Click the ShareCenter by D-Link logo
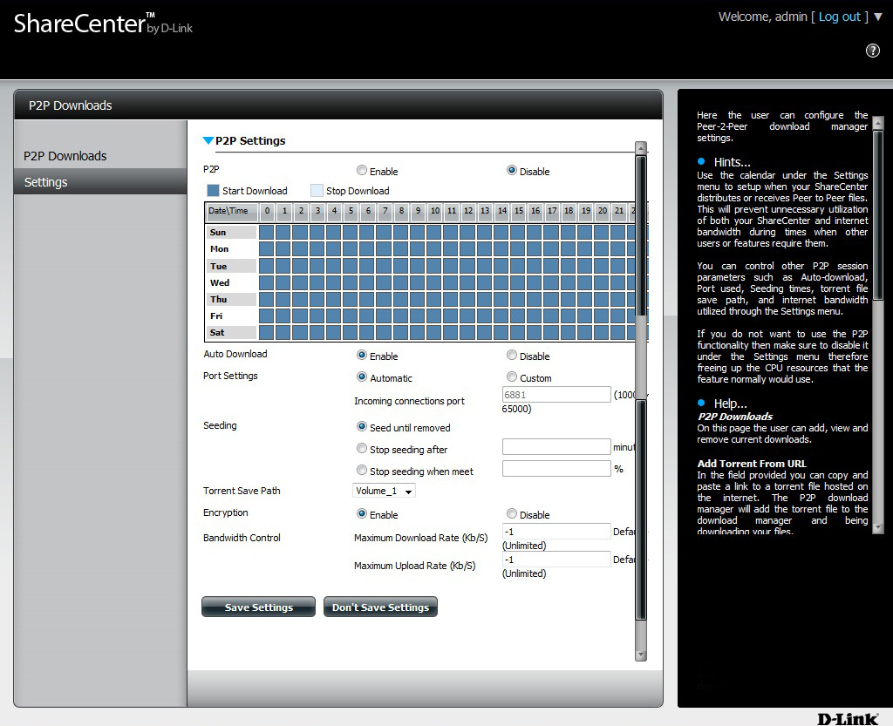This screenshot has height=726, width=893. click(103, 24)
